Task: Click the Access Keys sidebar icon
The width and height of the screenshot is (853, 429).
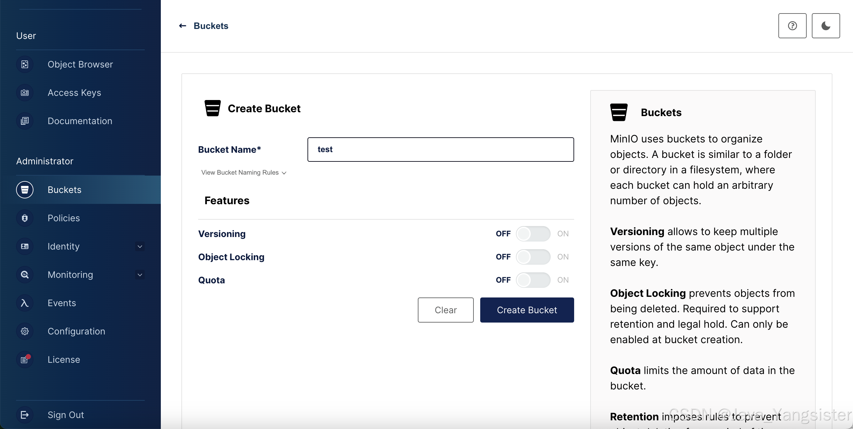Action: (25, 93)
